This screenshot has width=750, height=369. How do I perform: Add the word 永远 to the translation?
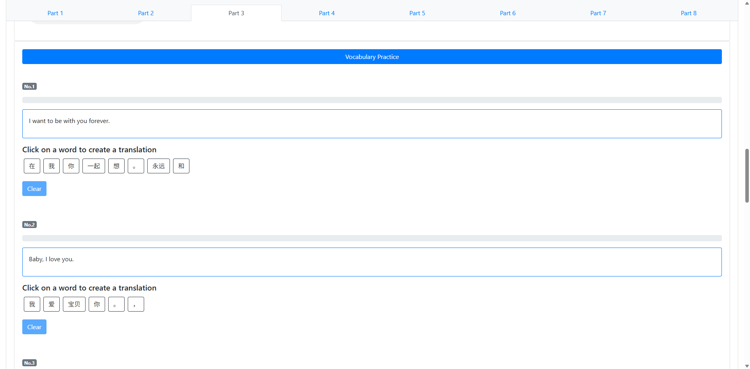(159, 166)
